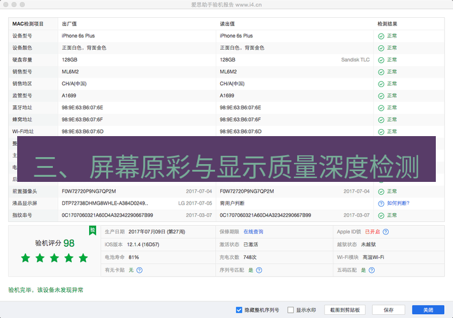This screenshot has height=318, width=453.
Task: Click the blue 关闭 button
Action: (x=428, y=310)
